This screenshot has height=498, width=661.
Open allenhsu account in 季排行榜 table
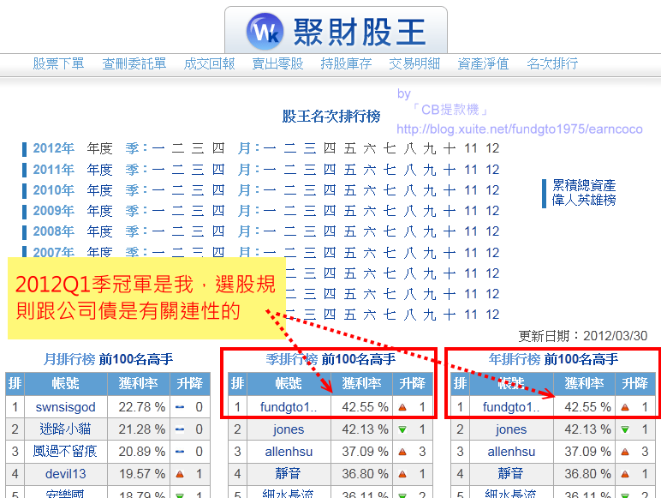289,452
